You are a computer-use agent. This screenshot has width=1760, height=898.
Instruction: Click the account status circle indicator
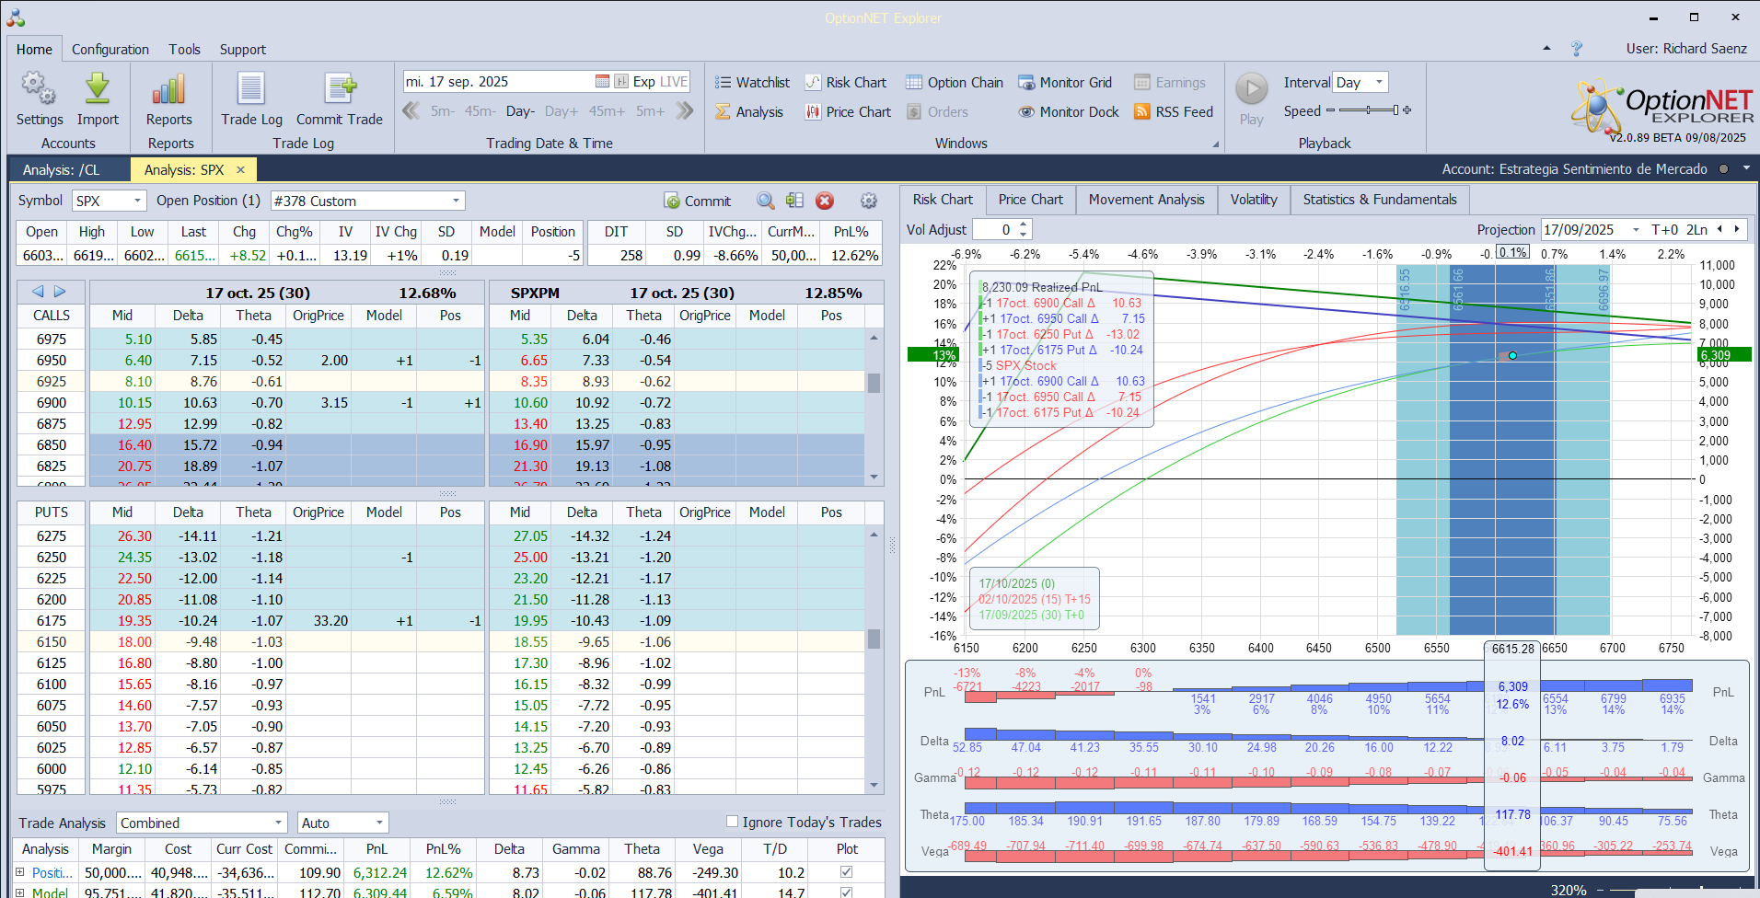pyautogui.click(x=1723, y=169)
